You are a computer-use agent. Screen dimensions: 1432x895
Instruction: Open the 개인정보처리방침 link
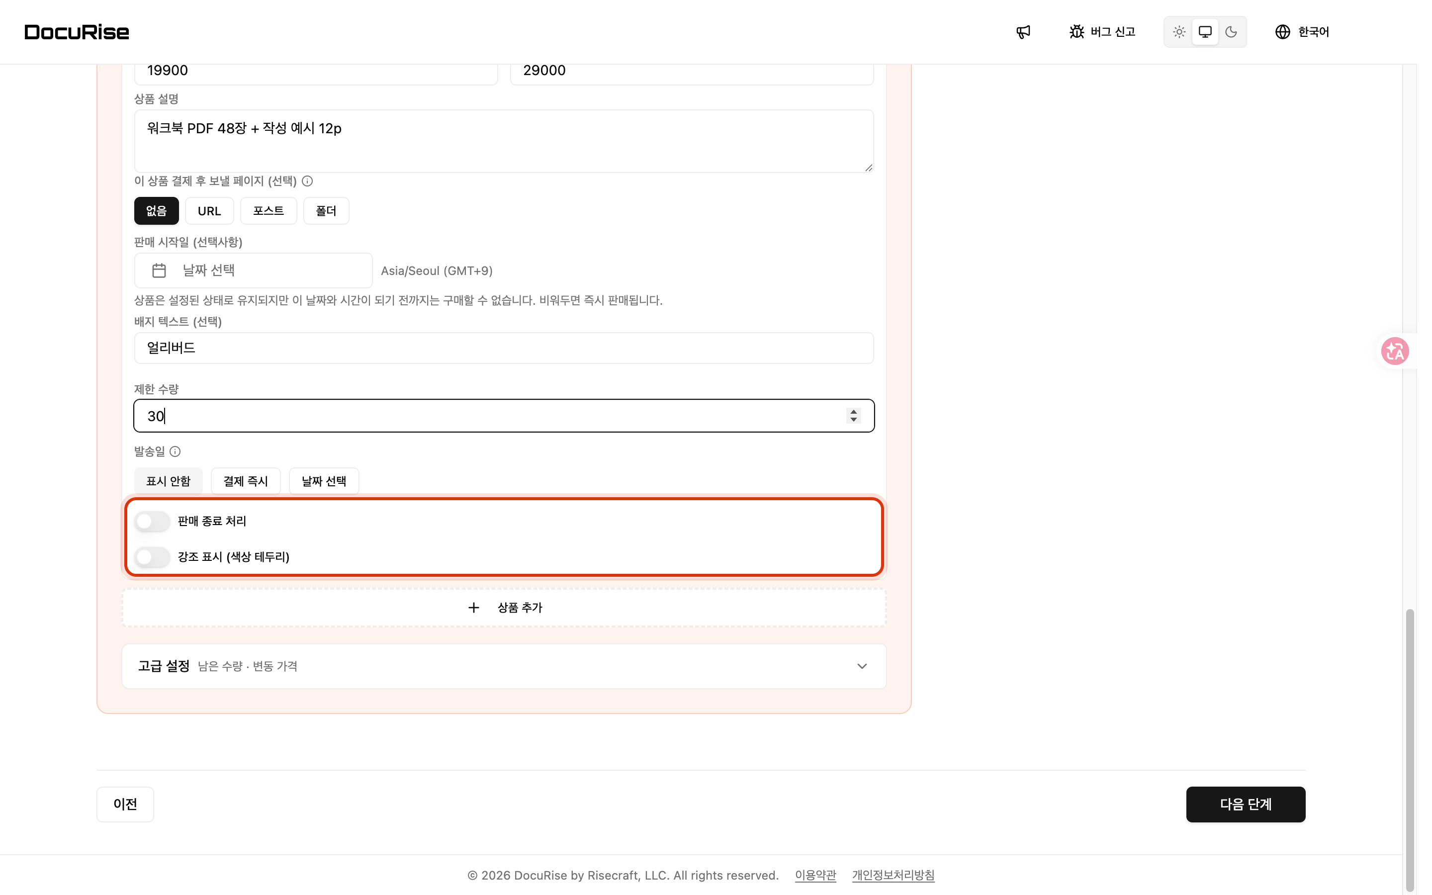[893, 876]
